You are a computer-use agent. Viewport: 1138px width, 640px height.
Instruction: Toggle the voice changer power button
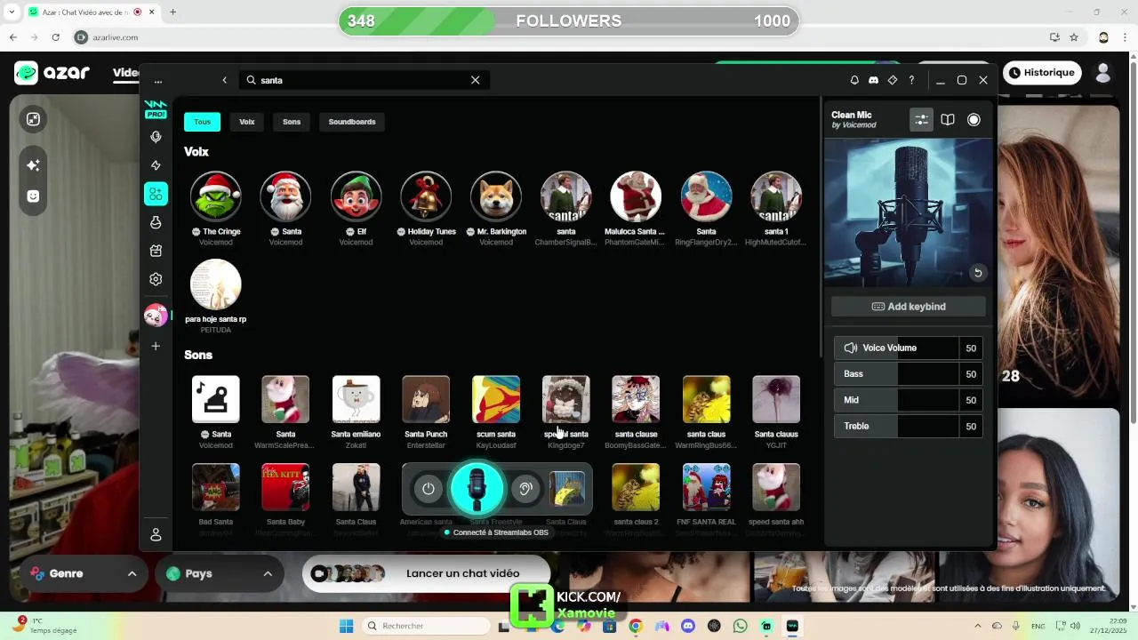tap(429, 489)
